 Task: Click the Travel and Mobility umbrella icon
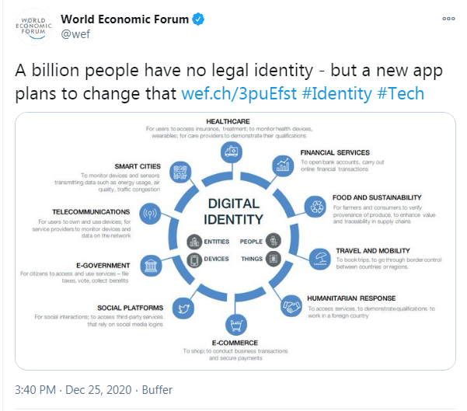pos(319,259)
